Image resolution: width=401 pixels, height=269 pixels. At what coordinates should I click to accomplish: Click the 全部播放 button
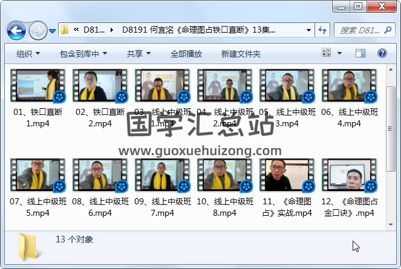tap(186, 54)
